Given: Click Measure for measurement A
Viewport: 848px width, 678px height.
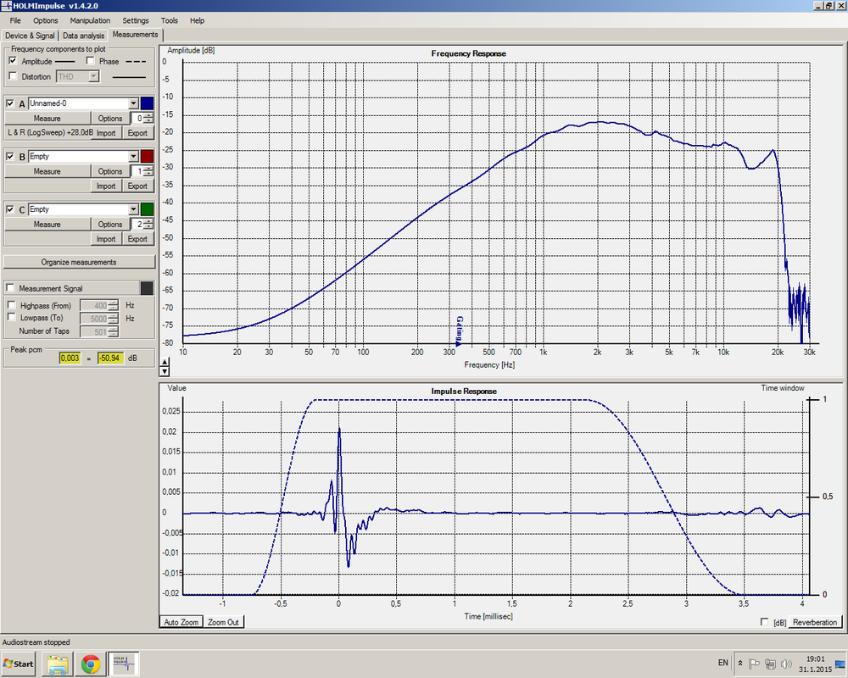Looking at the screenshot, I should click(x=47, y=119).
